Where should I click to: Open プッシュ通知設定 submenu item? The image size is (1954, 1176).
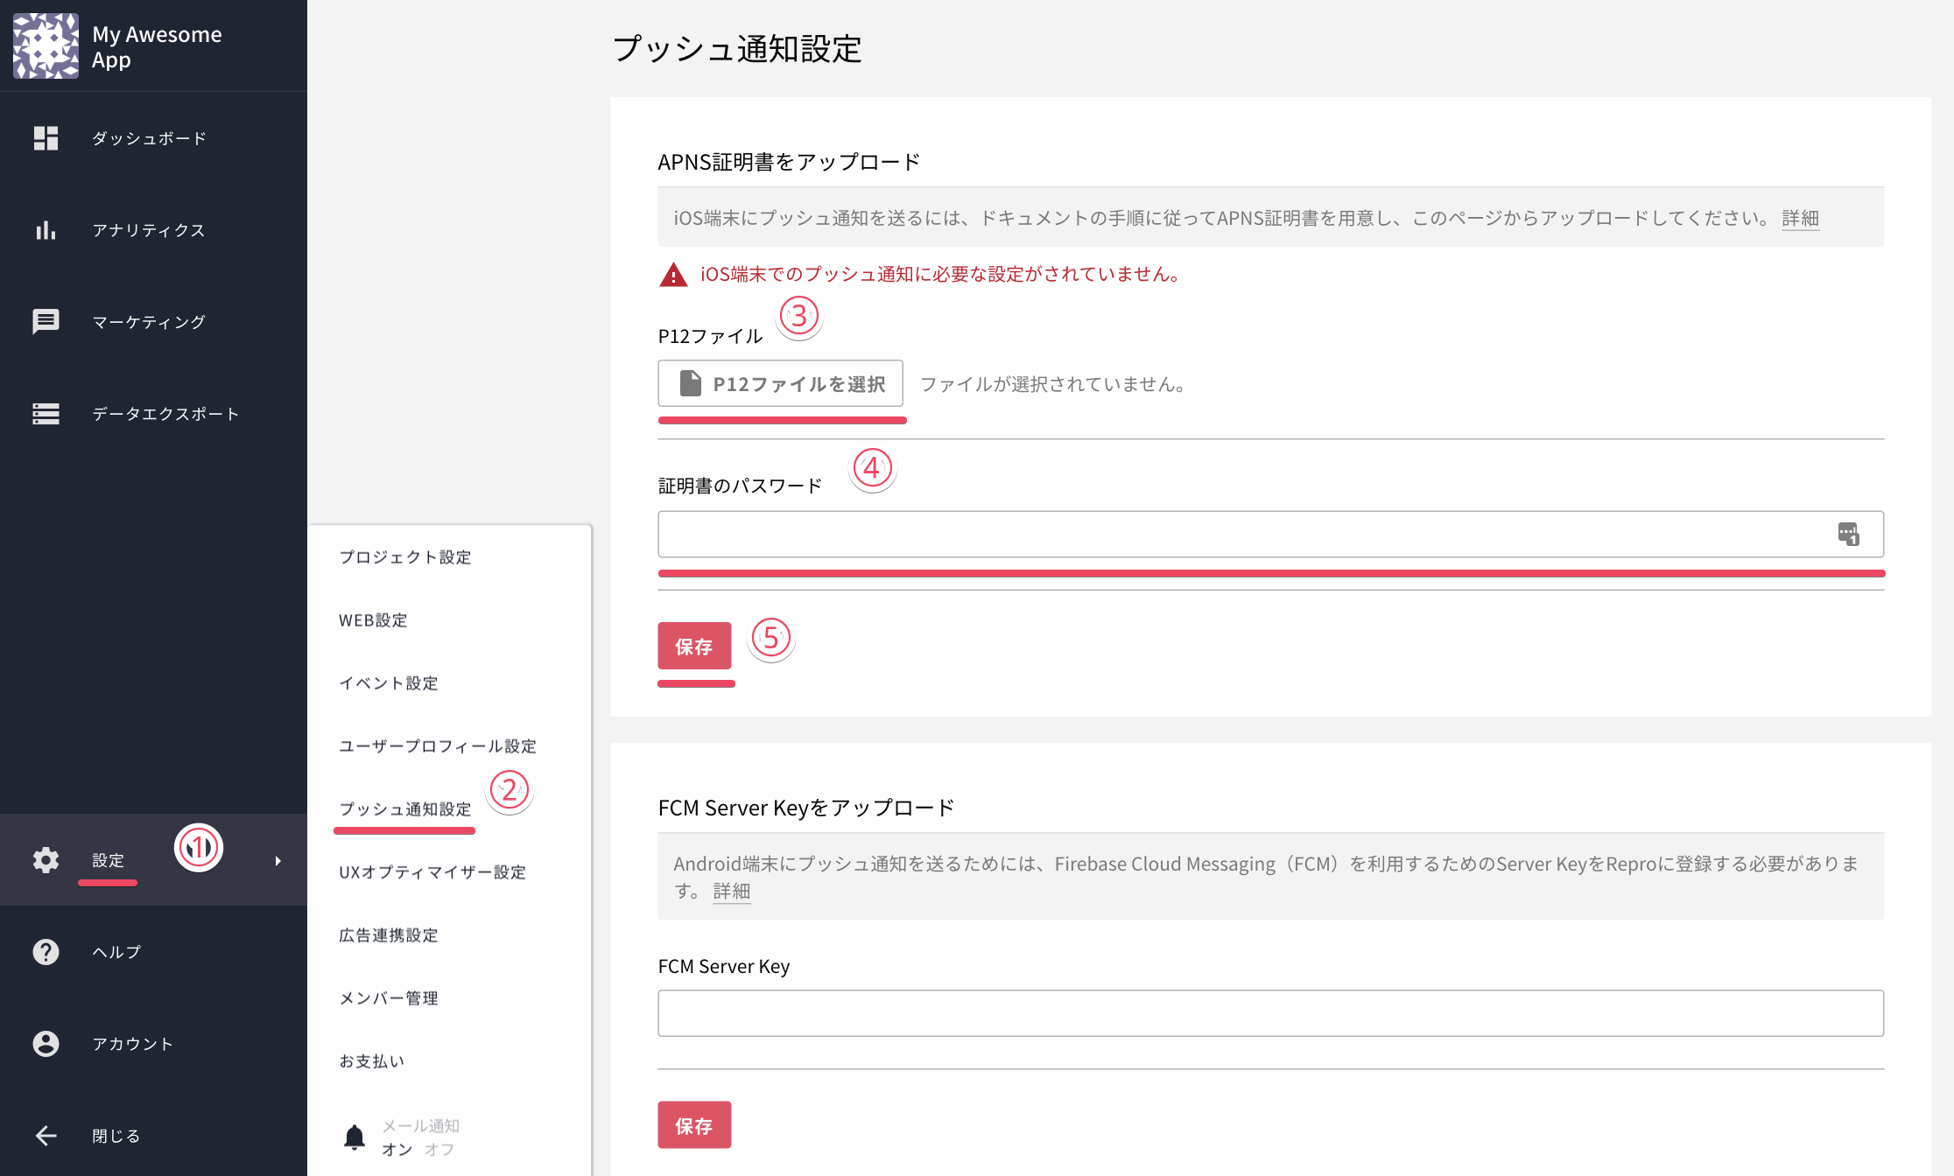pyautogui.click(x=405, y=809)
